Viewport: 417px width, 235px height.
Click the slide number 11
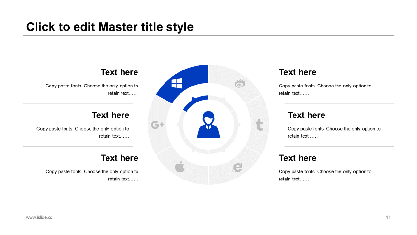coord(388,217)
